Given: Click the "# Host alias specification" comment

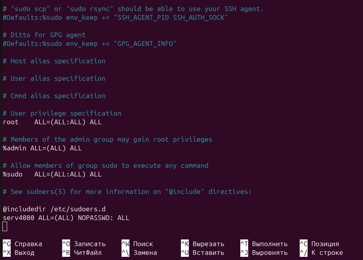Looking at the screenshot, I should coord(54,61).
